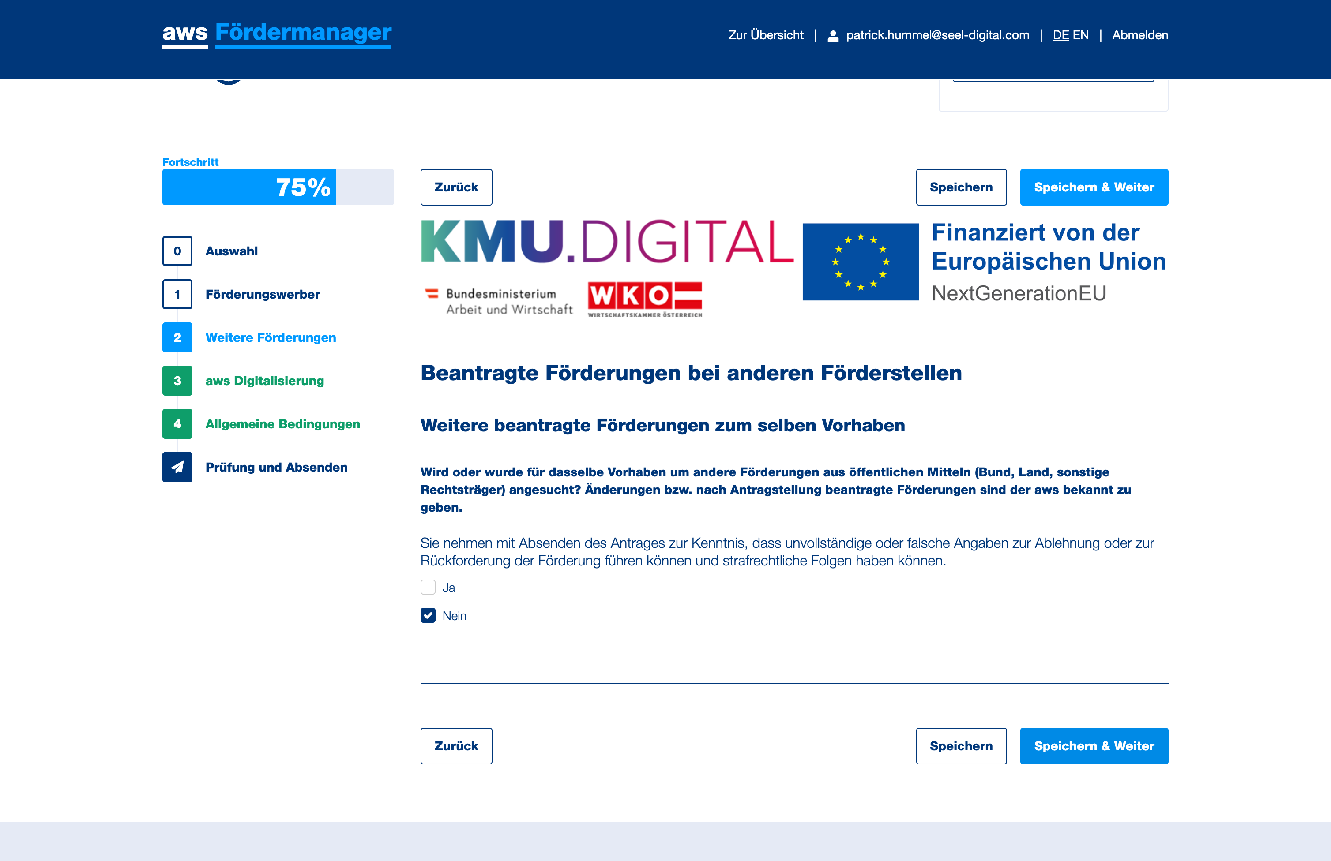Click the NextGenerationEU text

pyautogui.click(x=1019, y=293)
